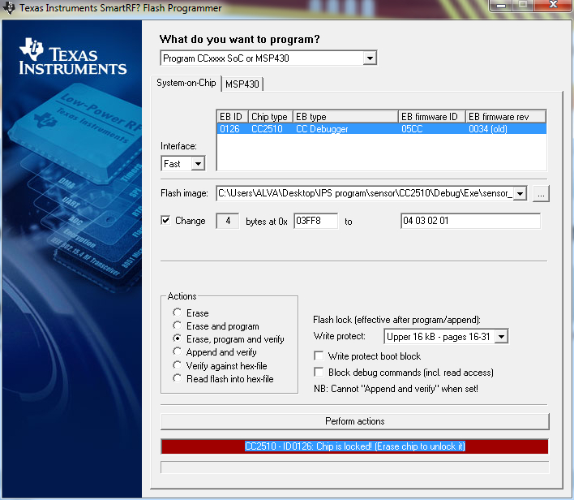The width and height of the screenshot is (574, 500).
Task: Click the Chip type column header
Action: coord(270,117)
